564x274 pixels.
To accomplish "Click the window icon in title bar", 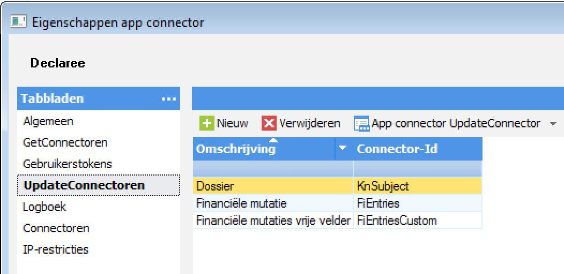I will (19, 22).
